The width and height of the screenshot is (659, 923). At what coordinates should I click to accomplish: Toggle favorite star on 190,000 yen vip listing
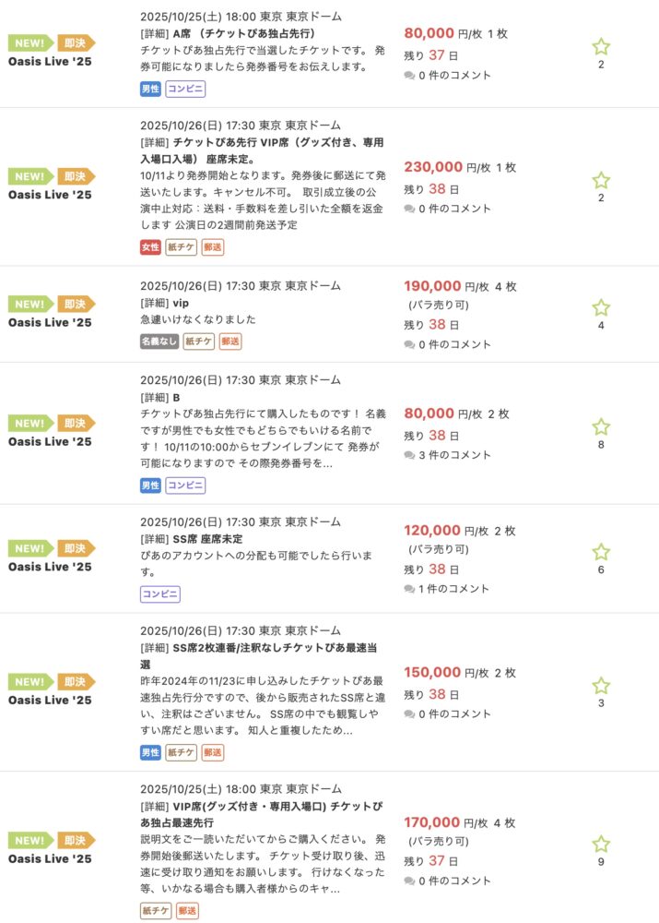tap(601, 307)
